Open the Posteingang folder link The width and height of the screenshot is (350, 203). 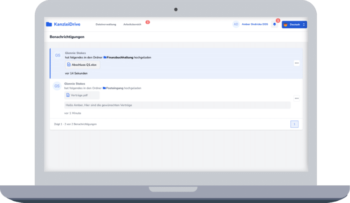(114, 88)
